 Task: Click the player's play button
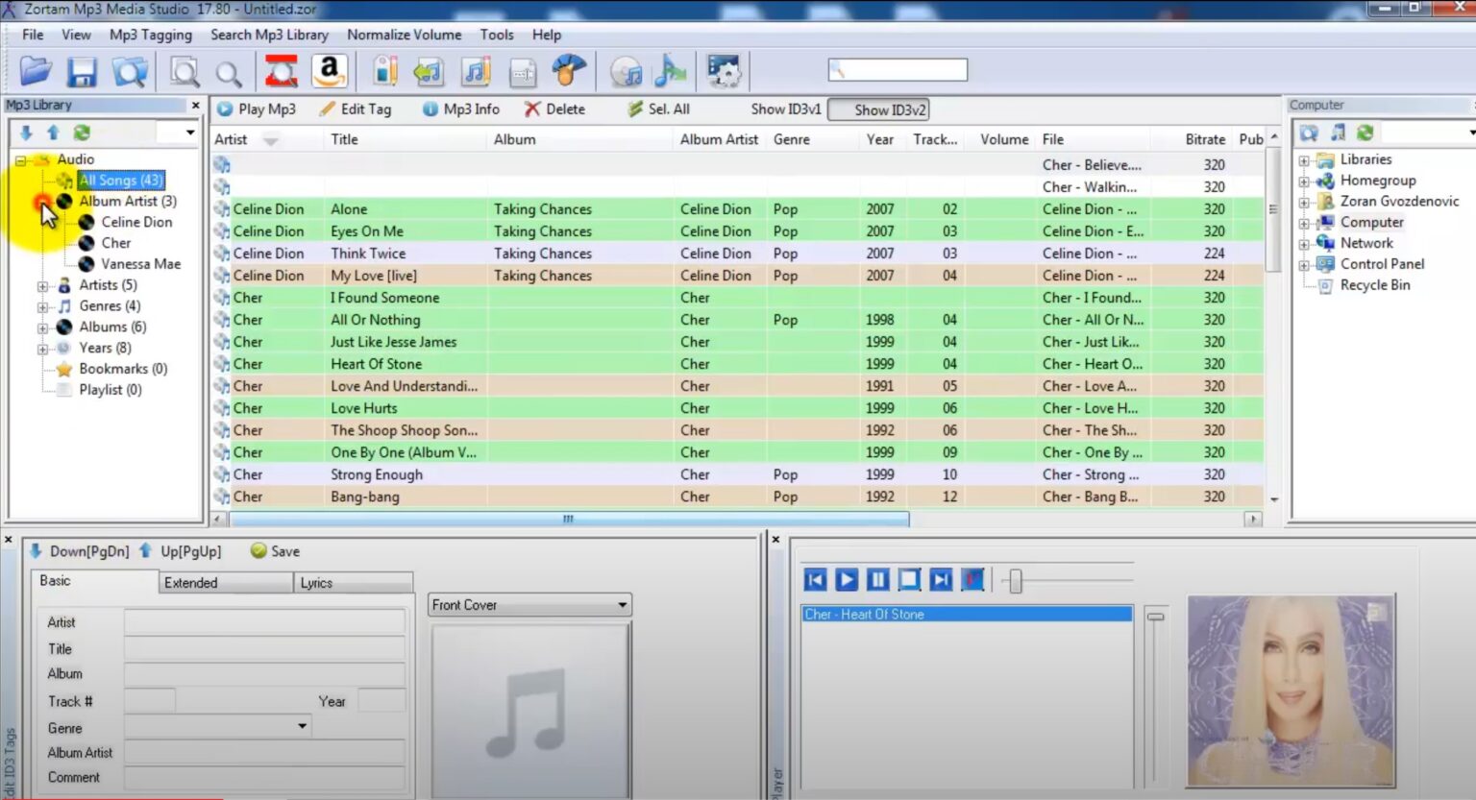[x=847, y=579]
